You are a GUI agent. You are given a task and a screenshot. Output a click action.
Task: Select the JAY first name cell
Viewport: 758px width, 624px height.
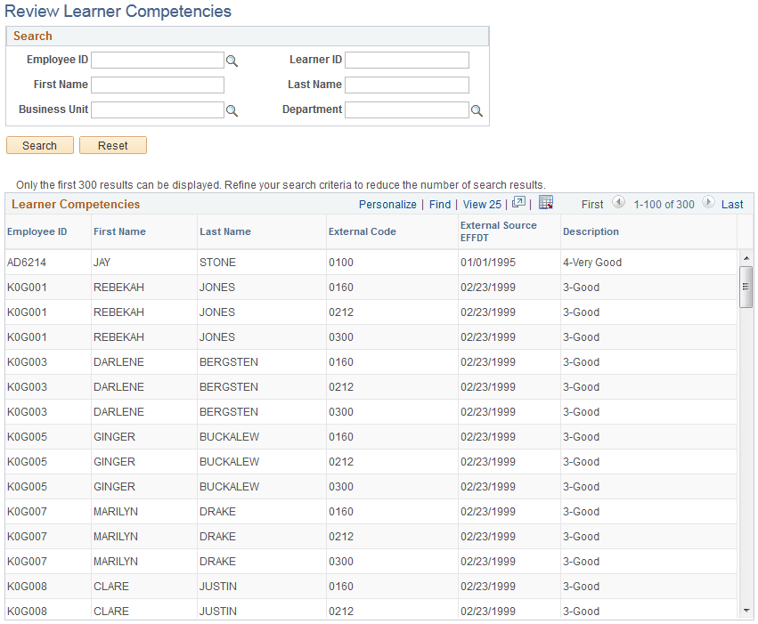point(102,263)
